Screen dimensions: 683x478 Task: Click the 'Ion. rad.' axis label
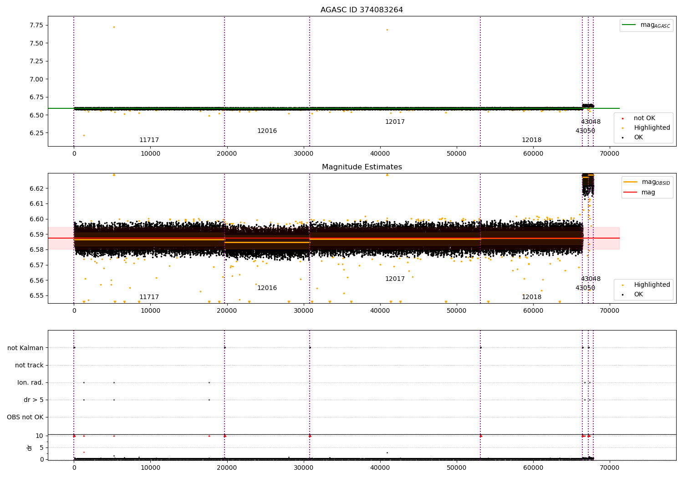point(31,382)
